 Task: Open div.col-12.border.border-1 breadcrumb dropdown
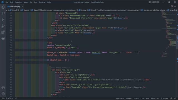pyautogui.click(x=55, y=10)
